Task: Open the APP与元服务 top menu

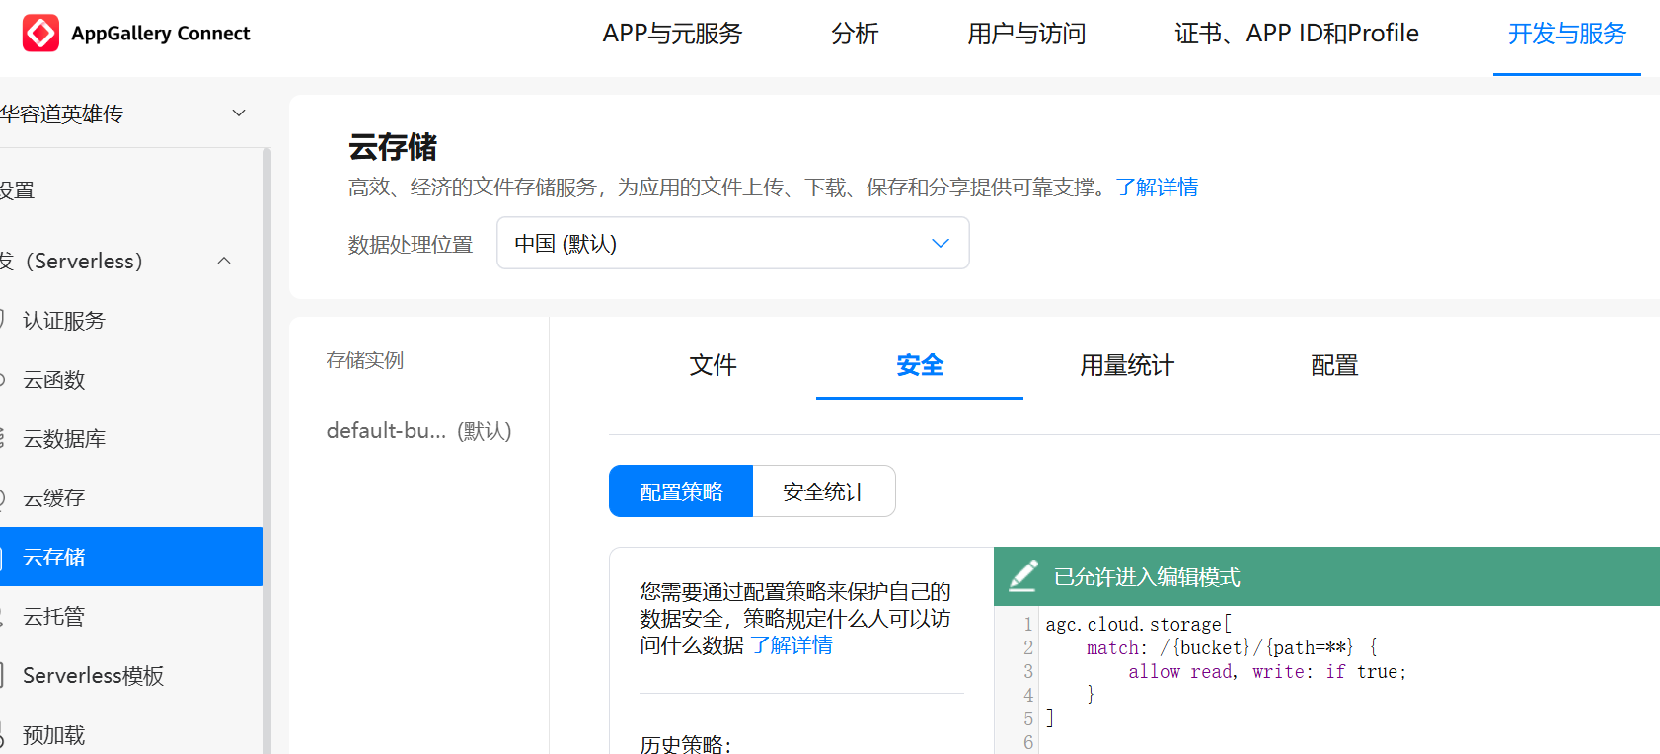Action: (x=672, y=34)
